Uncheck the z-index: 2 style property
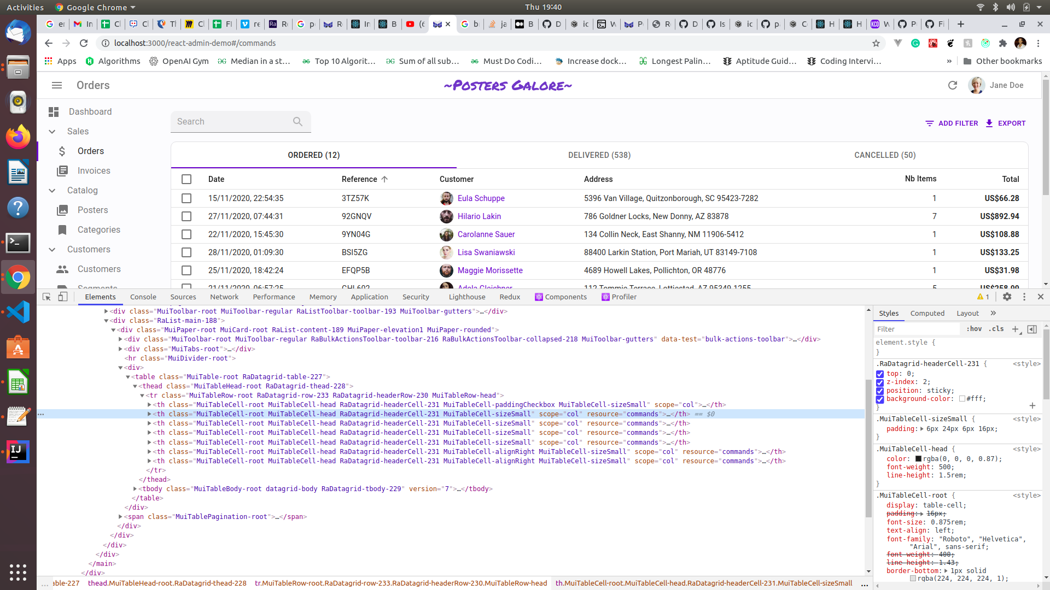This screenshot has width=1050, height=590. (x=880, y=382)
